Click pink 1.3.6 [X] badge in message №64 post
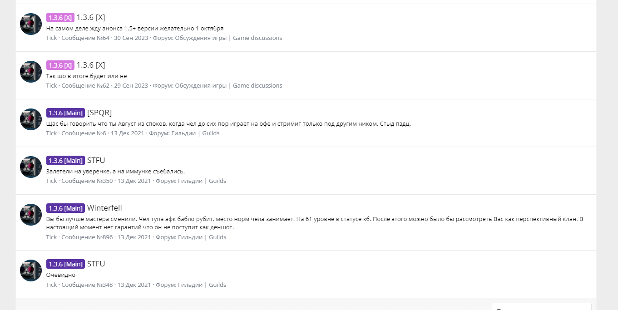 pos(60,18)
